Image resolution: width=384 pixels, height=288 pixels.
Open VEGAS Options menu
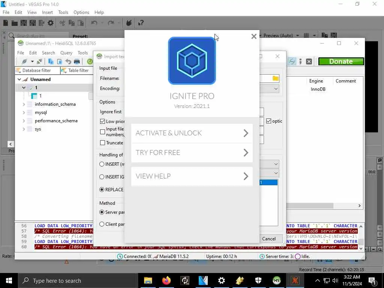pos(81,12)
